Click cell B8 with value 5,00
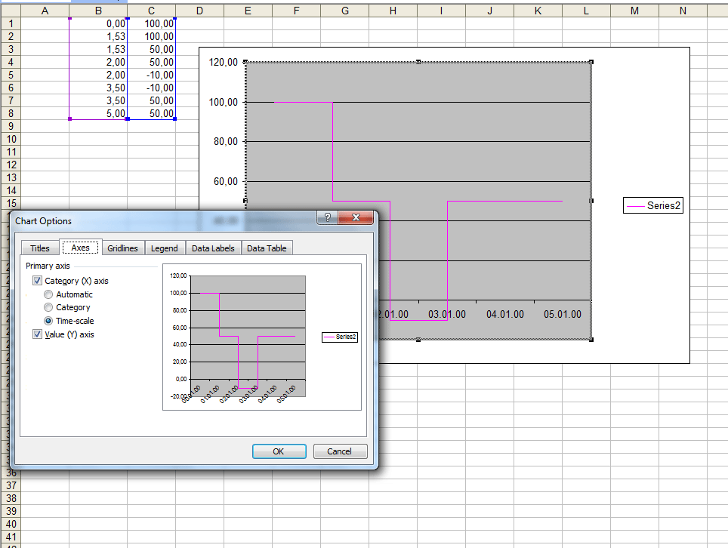This screenshot has width=728, height=548. pyautogui.click(x=98, y=113)
